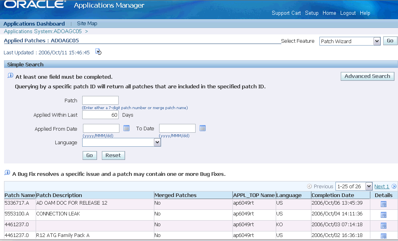The image size is (398, 241).
Task: View details of patch 5553100.A
Action: [384, 215]
